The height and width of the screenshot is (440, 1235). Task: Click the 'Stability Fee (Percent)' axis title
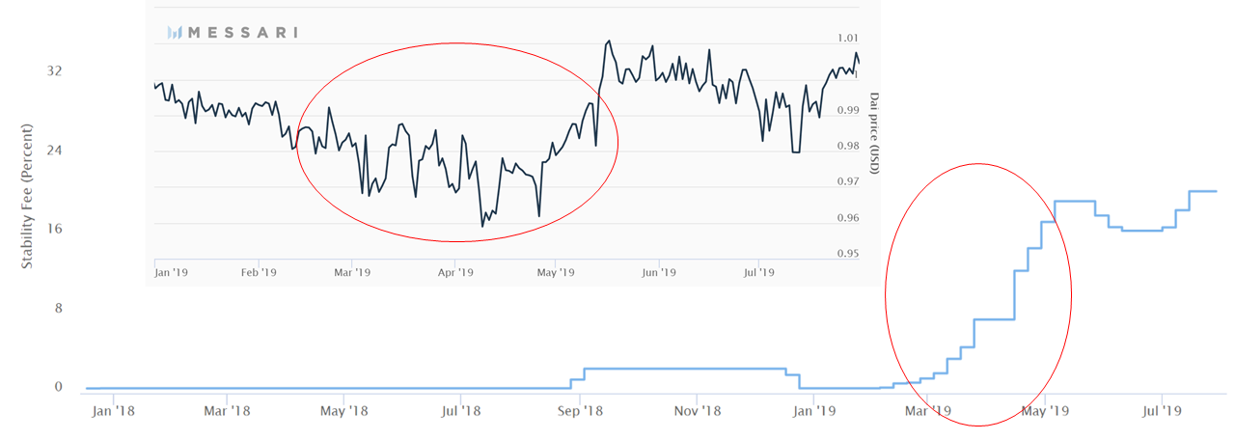click(x=28, y=194)
